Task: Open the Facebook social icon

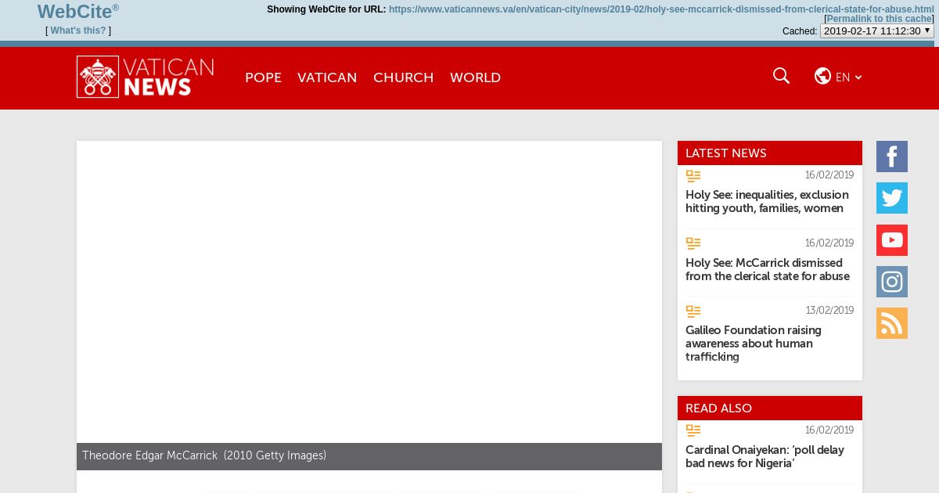Action: pos(892,157)
